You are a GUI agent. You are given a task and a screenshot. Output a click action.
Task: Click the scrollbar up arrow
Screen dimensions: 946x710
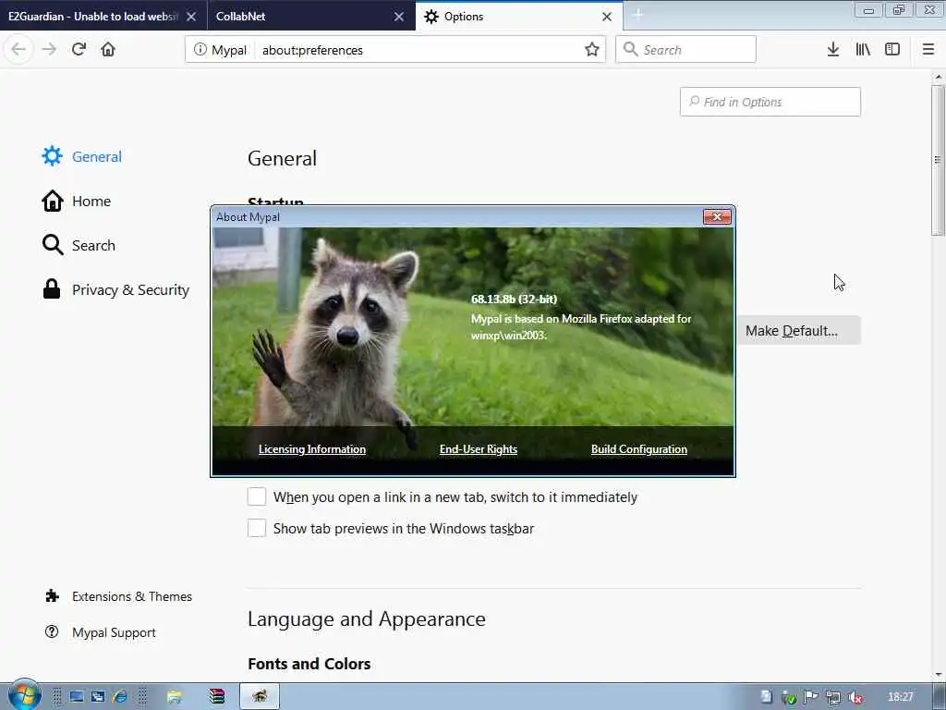[x=939, y=77]
